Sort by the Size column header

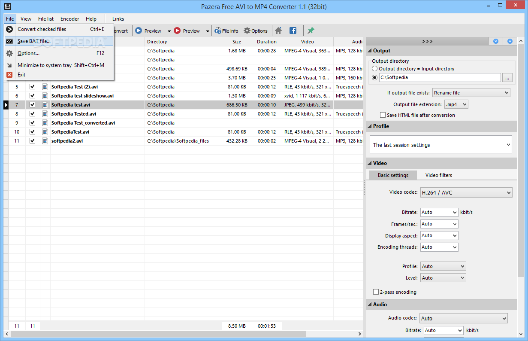click(237, 42)
